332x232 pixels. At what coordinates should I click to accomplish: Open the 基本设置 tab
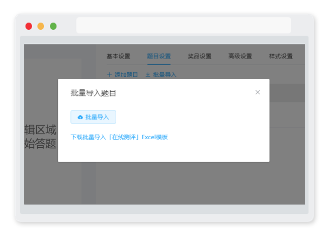[118, 56]
